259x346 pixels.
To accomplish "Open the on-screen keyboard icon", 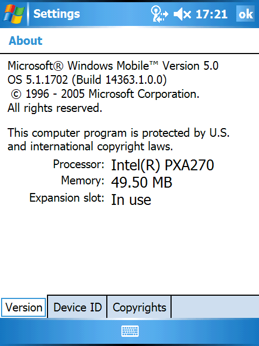I will point(130,331).
